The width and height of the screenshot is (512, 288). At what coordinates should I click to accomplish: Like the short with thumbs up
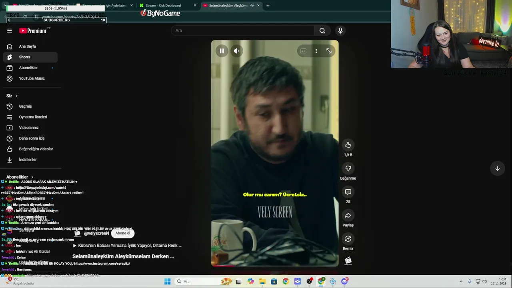[348, 145]
